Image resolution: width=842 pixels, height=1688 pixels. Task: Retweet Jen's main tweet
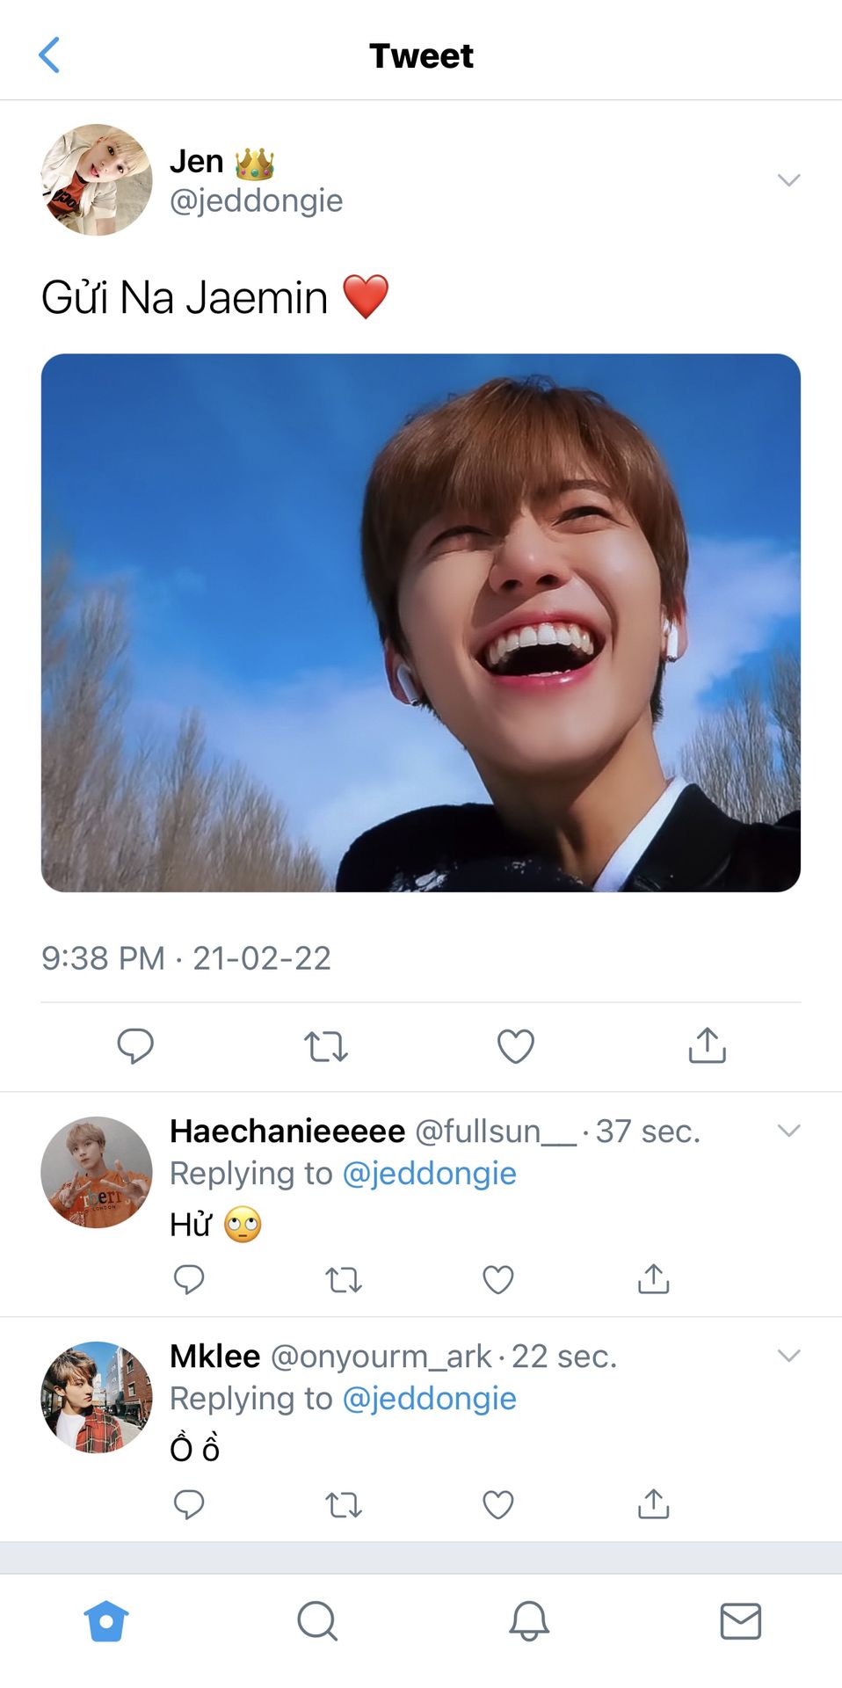click(326, 1046)
